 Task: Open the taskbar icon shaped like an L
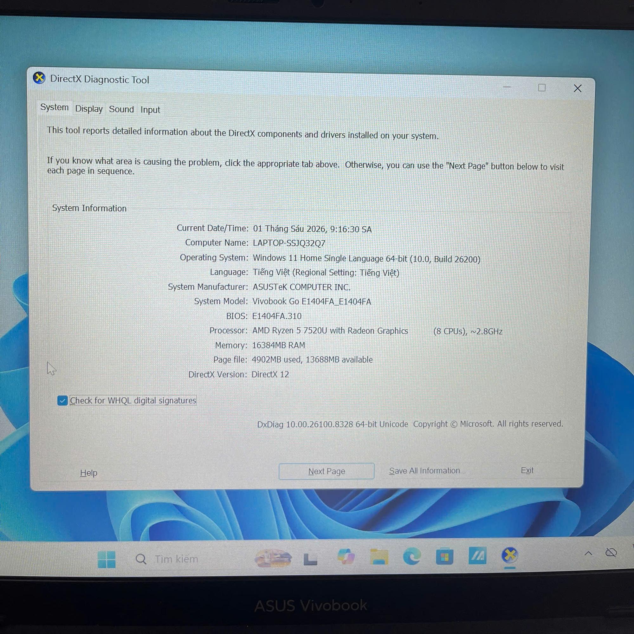(310, 559)
